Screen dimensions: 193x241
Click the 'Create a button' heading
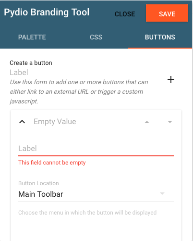click(31, 63)
